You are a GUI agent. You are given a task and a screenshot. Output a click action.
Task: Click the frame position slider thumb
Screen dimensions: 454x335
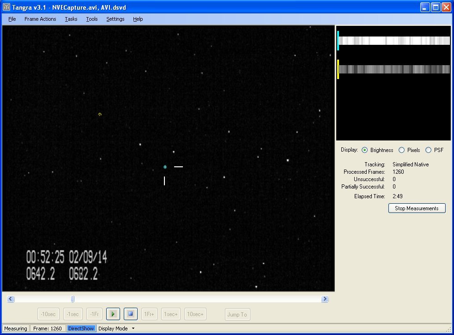point(73,299)
